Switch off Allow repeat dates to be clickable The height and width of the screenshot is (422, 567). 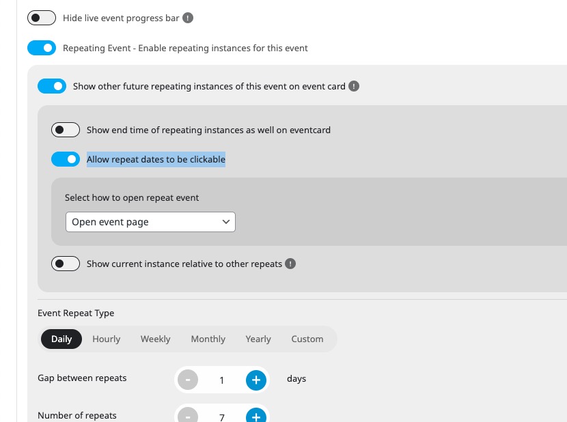pyautogui.click(x=66, y=159)
